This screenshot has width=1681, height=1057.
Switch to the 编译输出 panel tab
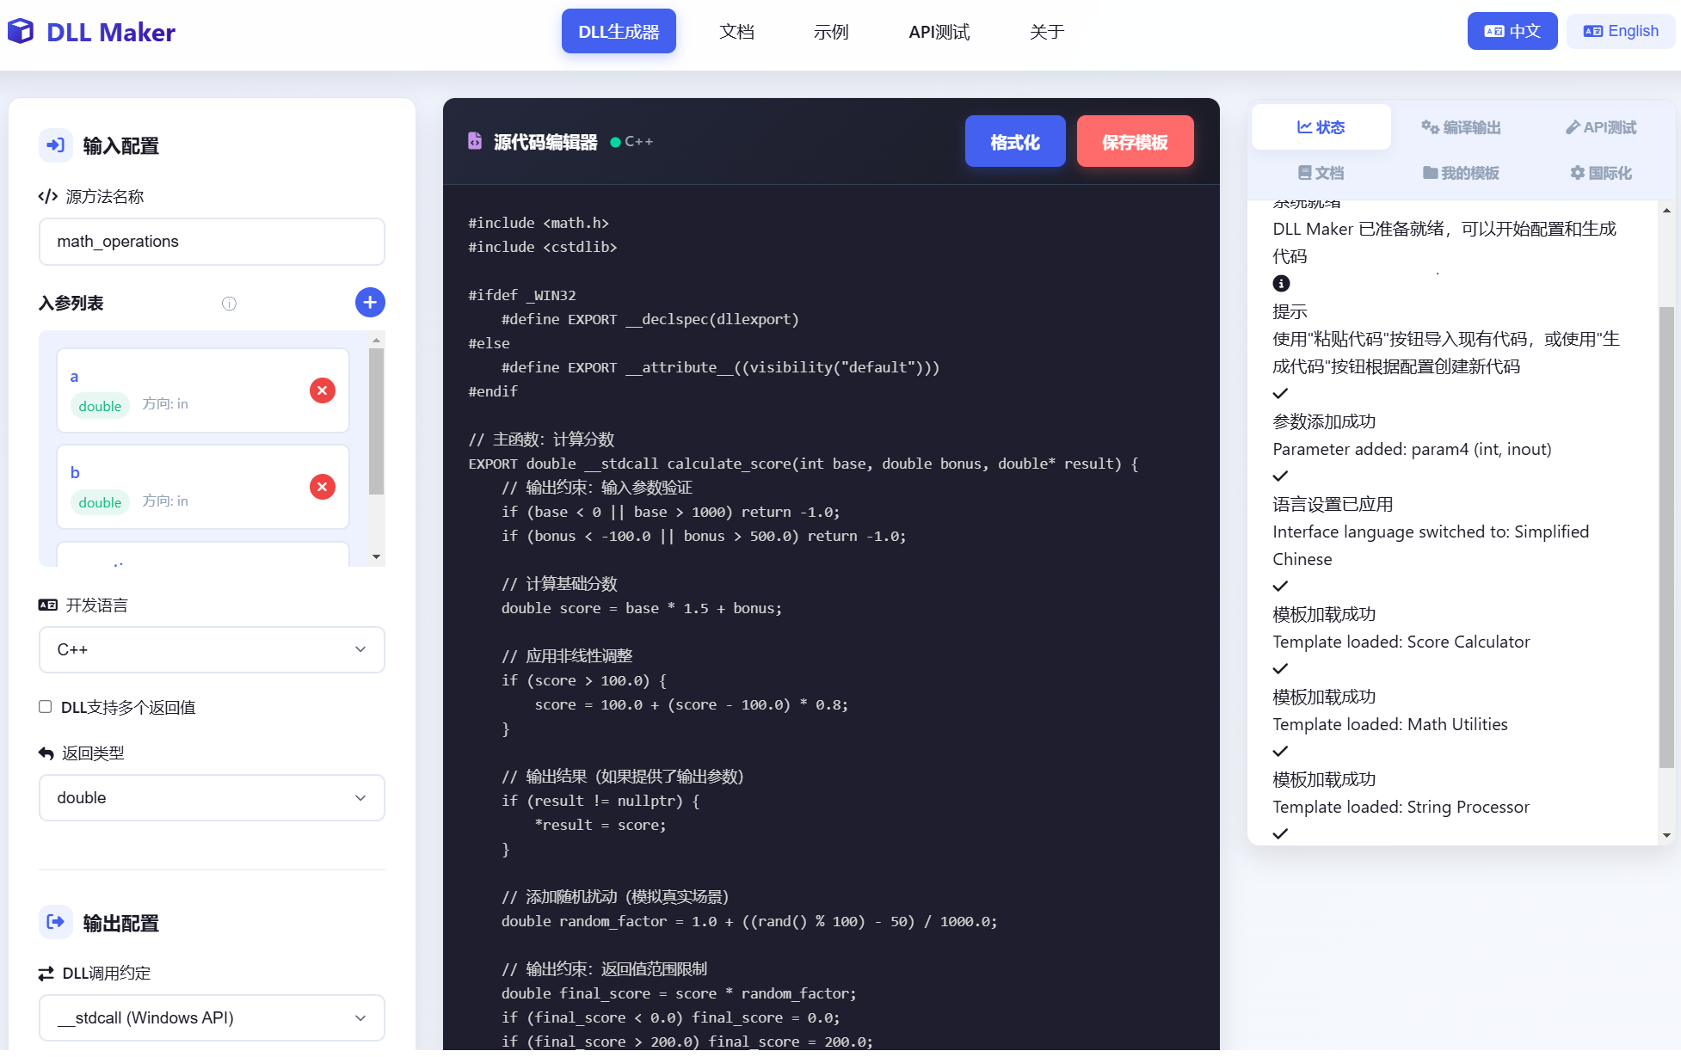pos(1461,127)
